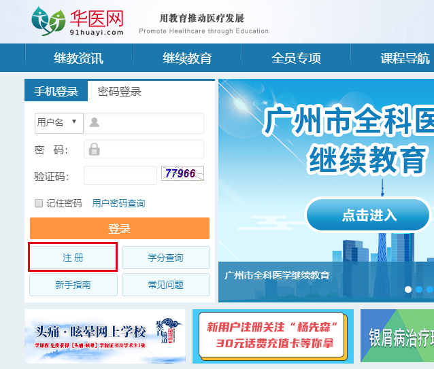Open the 继教资讯 navigation menu
This screenshot has height=369, width=434.
(79, 58)
